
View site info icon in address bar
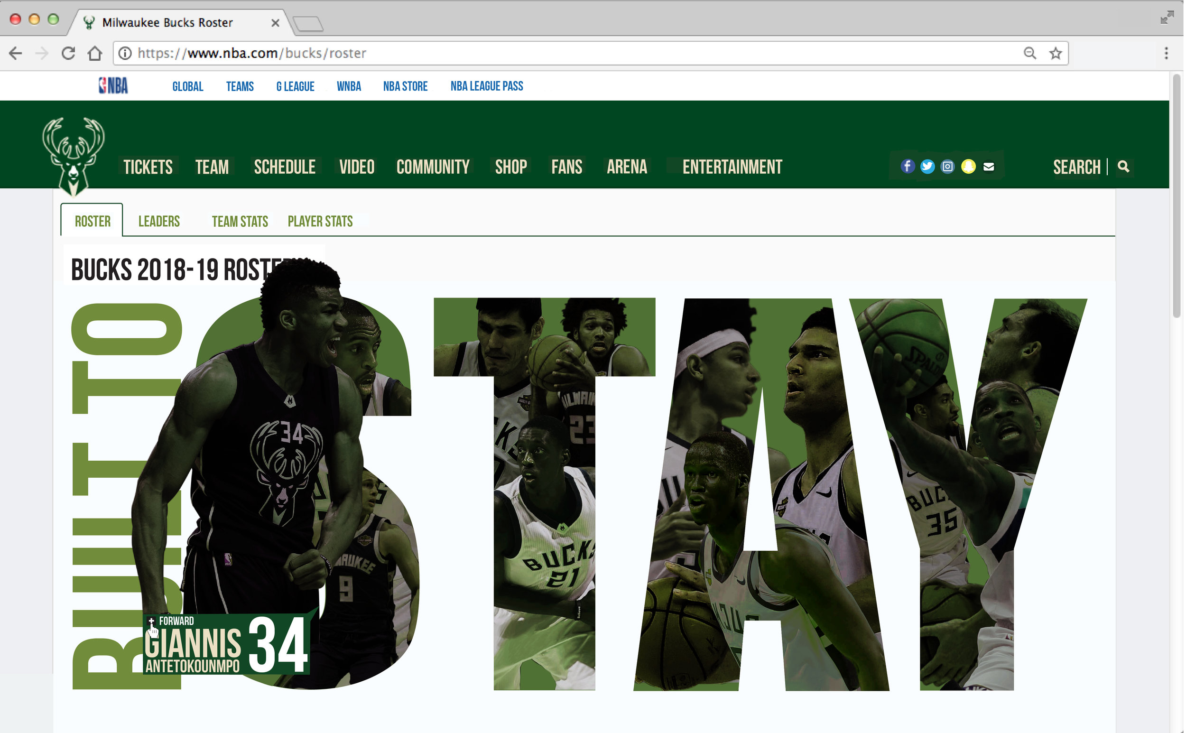click(x=125, y=53)
